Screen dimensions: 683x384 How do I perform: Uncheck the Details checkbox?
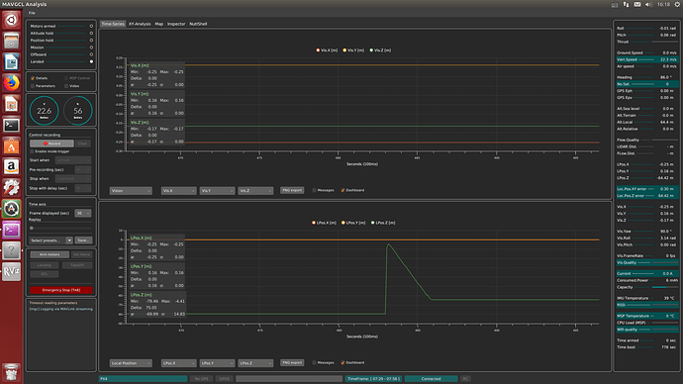click(x=33, y=78)
